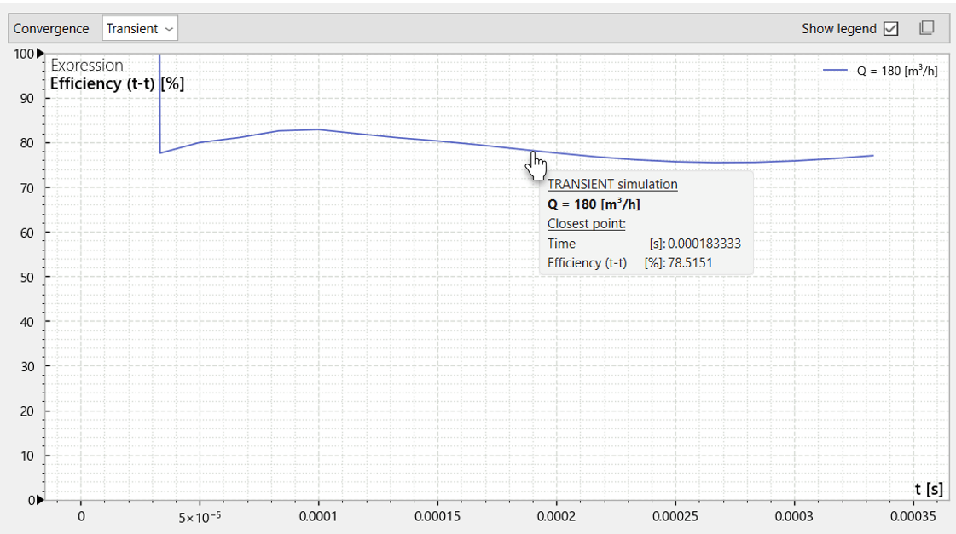Click the 100 upper axis limit marker
The image size is (956, 534).
coord(40,54)
